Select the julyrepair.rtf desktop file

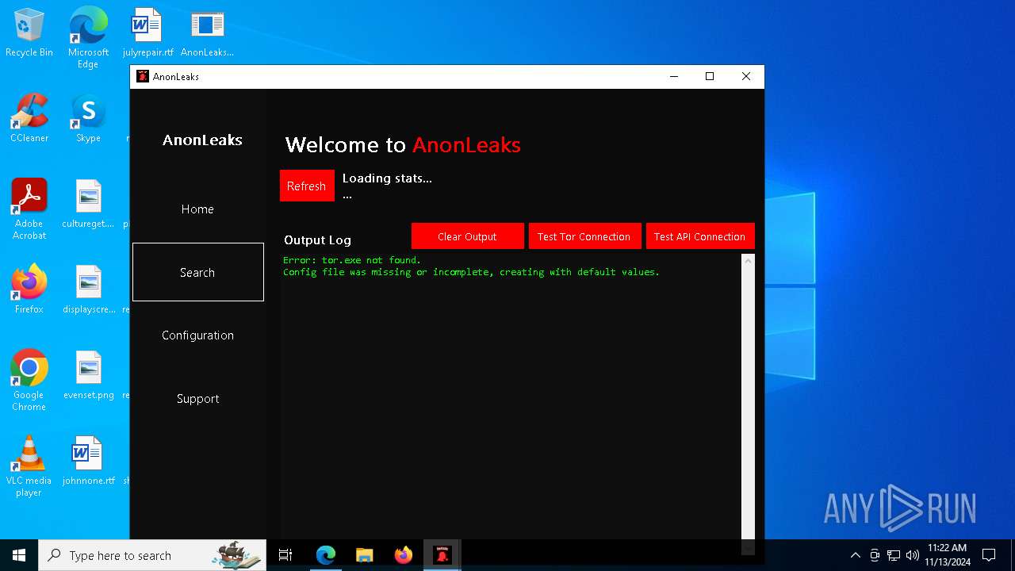pyautogui.click(x=147, y=33)
